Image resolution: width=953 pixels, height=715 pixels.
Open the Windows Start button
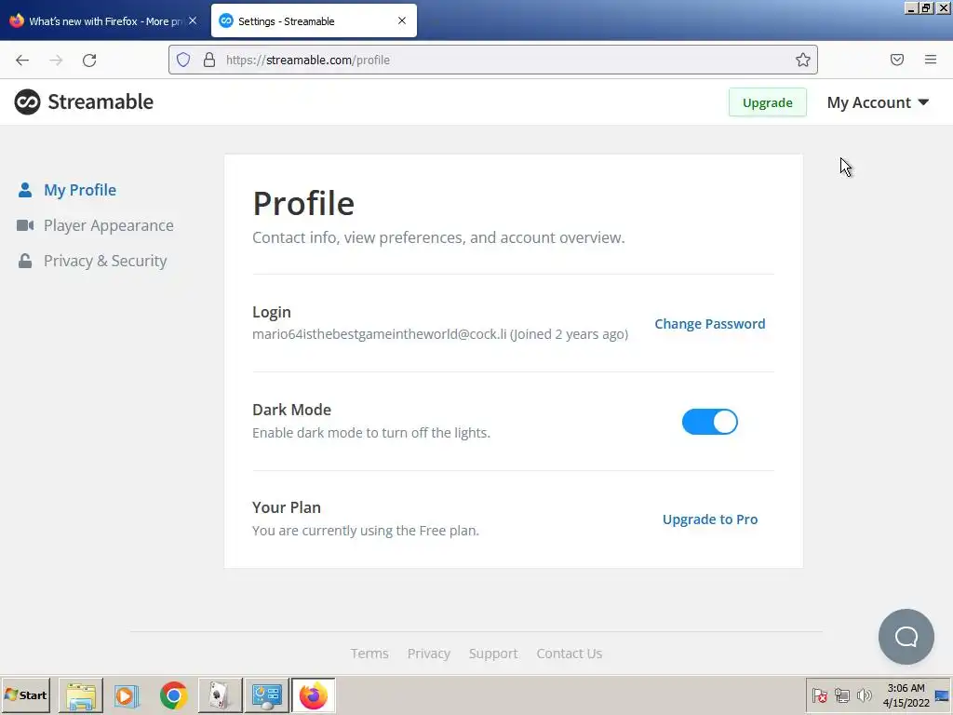pos(25,695)
